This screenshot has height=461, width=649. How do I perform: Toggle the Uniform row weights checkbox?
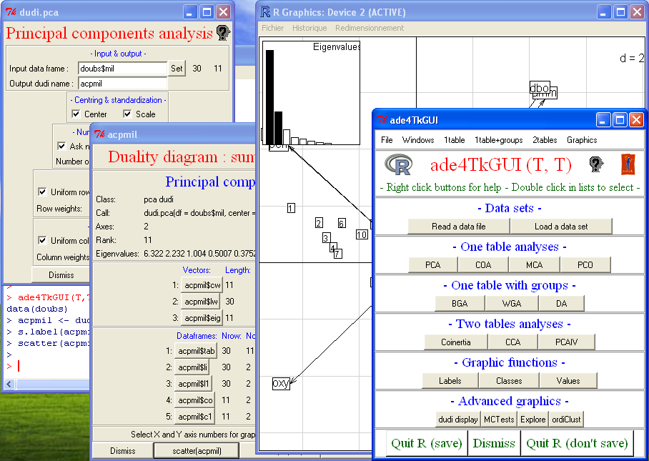[x=41, y=192]
